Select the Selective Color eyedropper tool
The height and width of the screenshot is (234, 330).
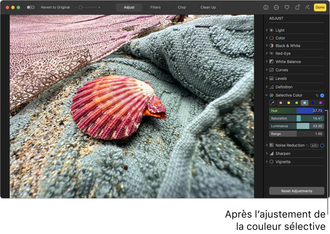(x=272, y=103)
